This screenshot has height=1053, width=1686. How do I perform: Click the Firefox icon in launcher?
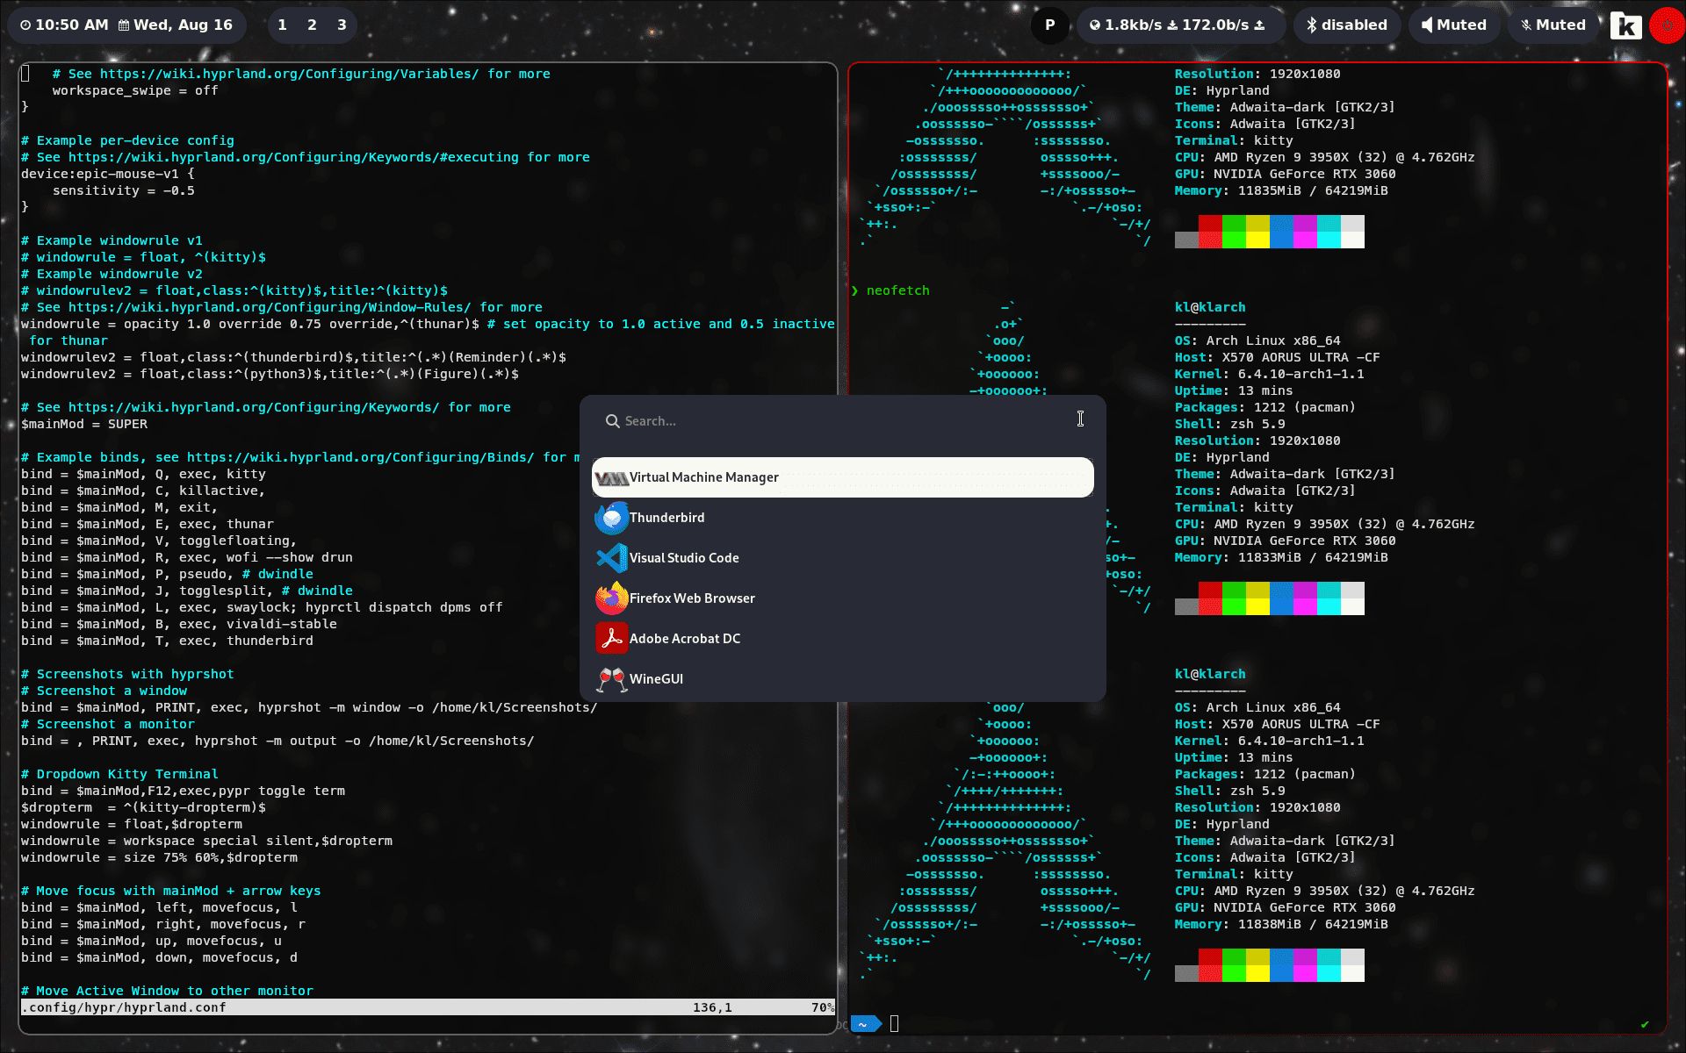tap(611, 598)
